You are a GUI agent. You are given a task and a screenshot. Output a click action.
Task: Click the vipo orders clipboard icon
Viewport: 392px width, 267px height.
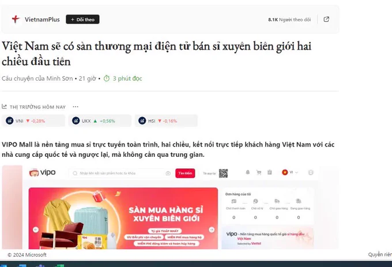click(270, 172)
